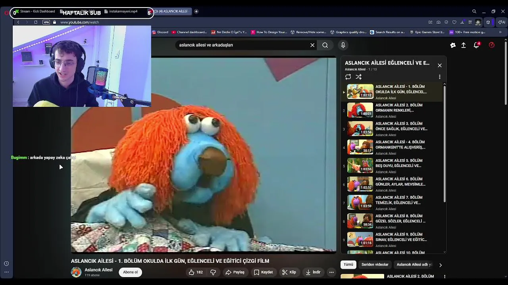Select the Tümü filter chip

point(348,265)
